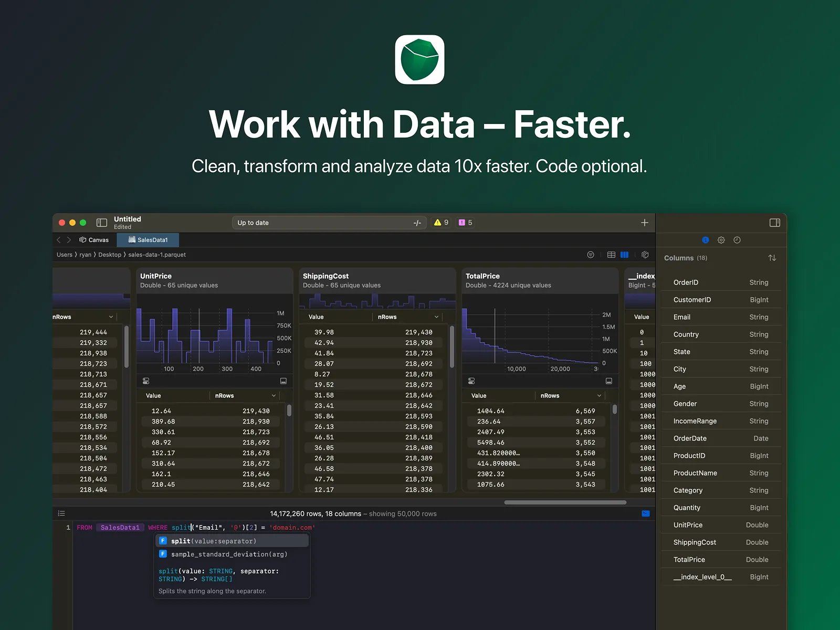This screenshot has height=630, width=840.
Task: Select IncomeRange in Columns list
Action: pos(721,421)
